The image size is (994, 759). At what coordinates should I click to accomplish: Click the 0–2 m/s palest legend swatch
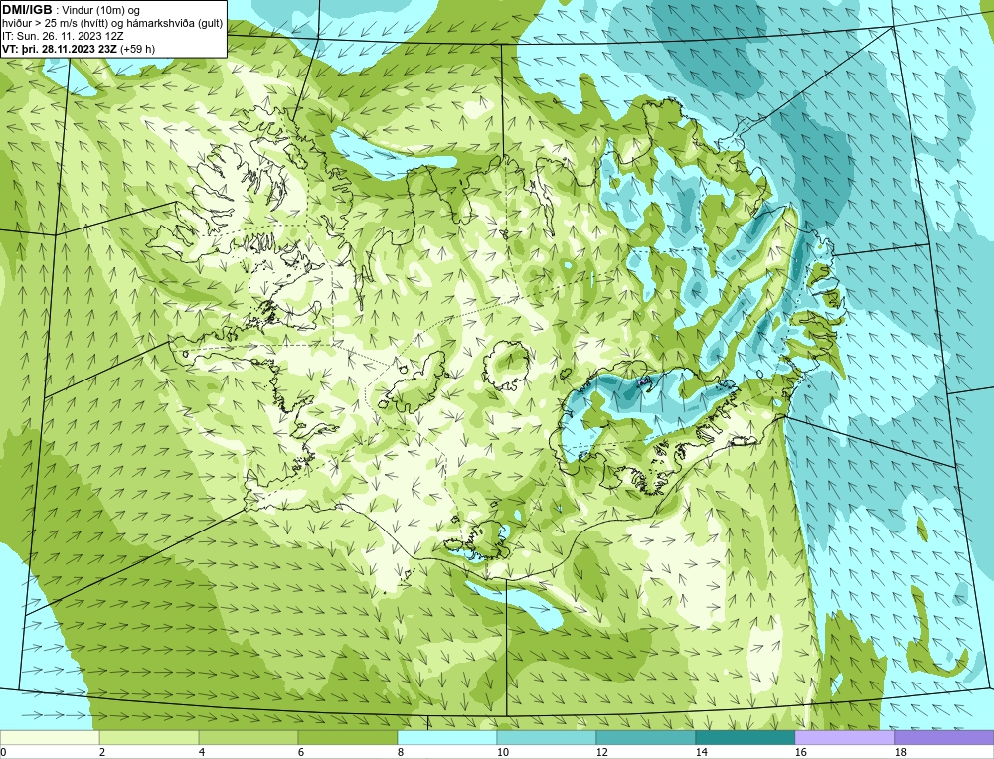click(x=50, y=738)
